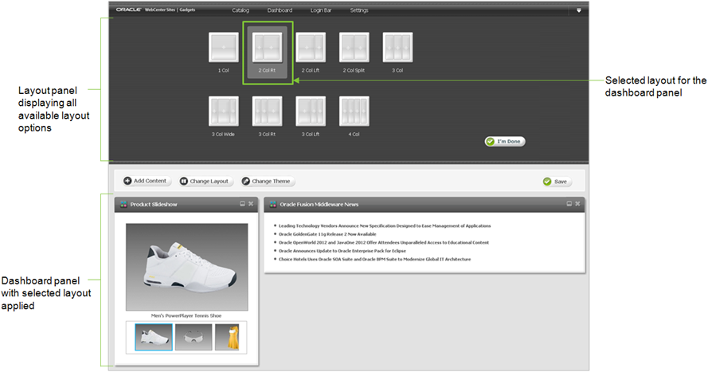Open Settings in top navigation

click(x=359, y=10)
